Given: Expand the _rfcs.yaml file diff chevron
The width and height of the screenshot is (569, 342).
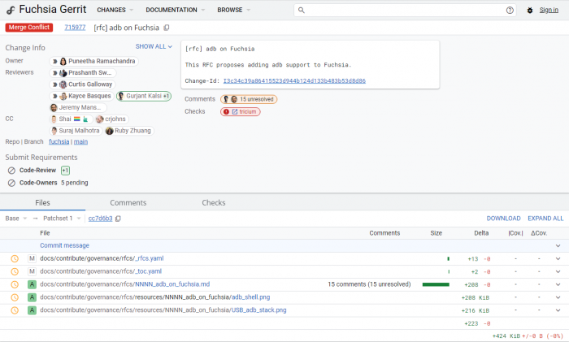Looking at the screenshot, I should pos(558,258).
